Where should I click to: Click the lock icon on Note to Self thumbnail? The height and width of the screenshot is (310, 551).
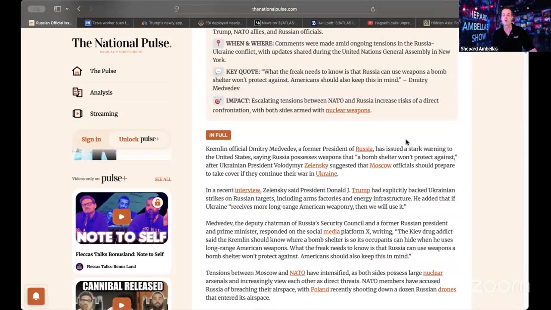[x=157, y=202]
